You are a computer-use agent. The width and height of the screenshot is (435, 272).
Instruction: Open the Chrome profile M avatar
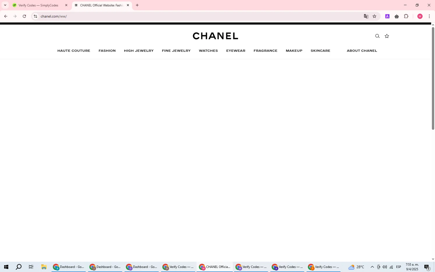pos(420,16)
